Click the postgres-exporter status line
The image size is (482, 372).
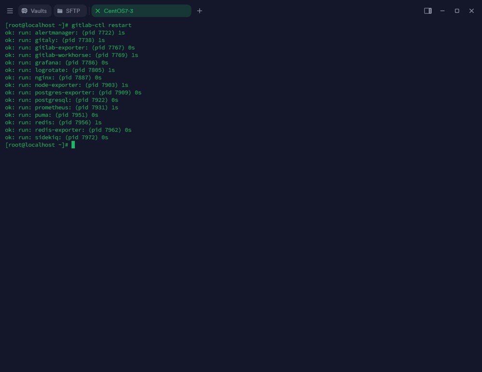73,93
